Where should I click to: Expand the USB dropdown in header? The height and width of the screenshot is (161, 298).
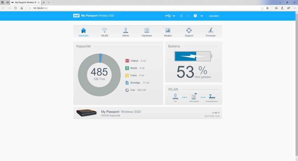(x=170, y=16)
